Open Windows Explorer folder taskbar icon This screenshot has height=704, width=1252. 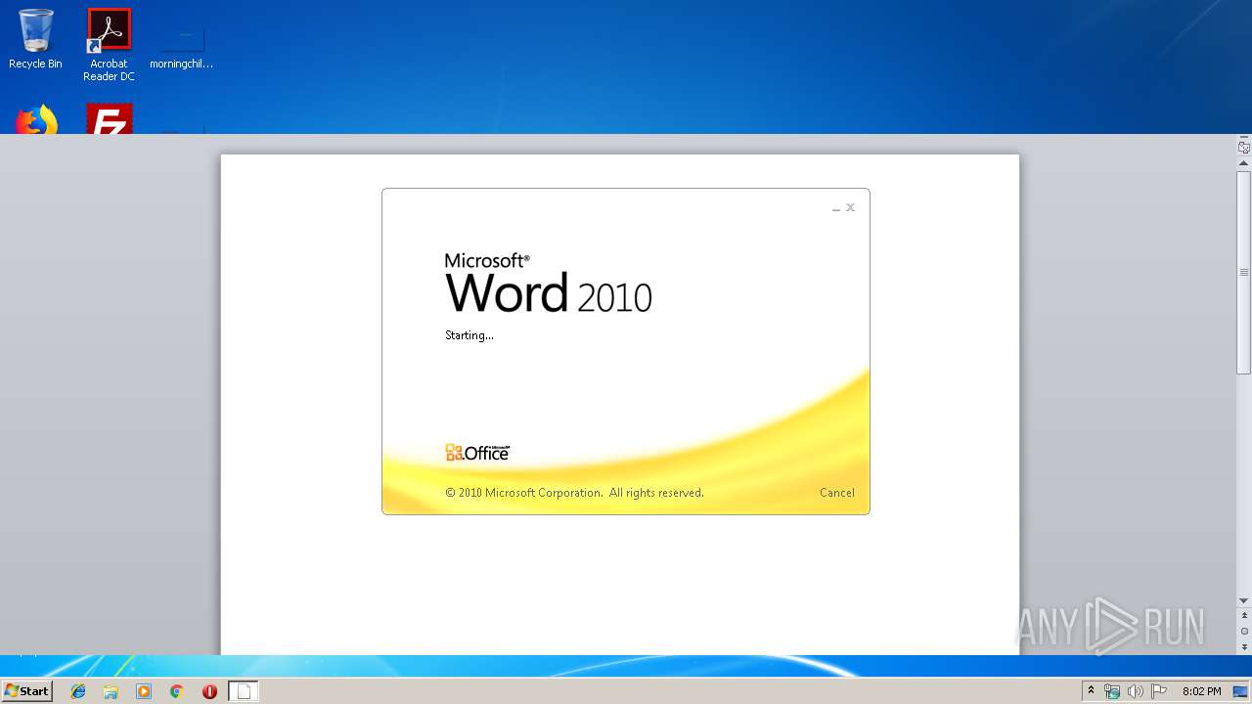point(111,691)
